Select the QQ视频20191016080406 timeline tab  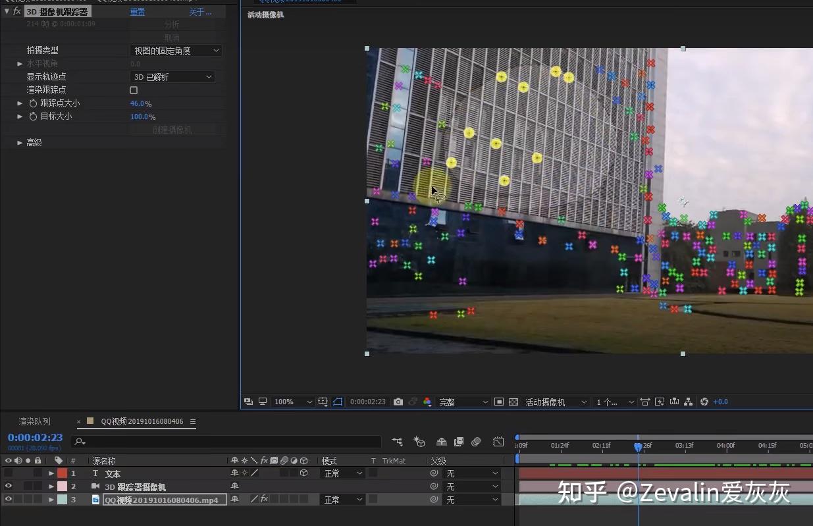click(x=142, y=421)
